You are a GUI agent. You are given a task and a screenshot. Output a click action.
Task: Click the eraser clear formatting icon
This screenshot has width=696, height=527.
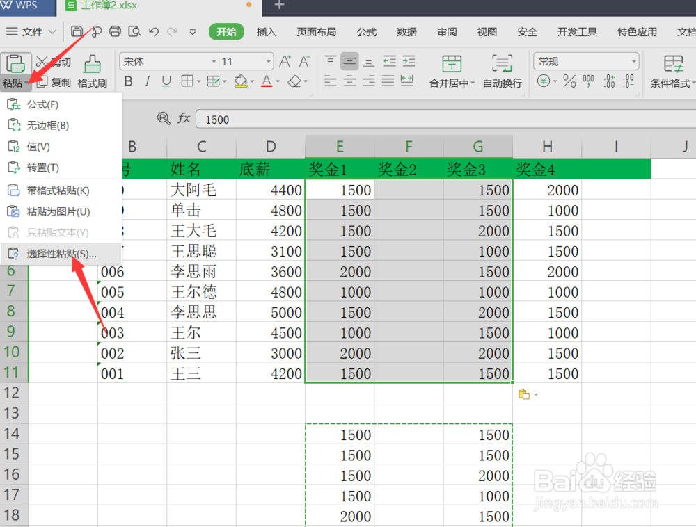click(x=294, y=81)
